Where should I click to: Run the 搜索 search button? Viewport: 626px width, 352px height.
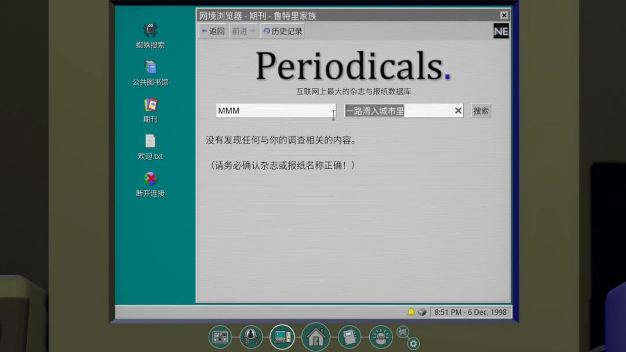coord(481,111)
